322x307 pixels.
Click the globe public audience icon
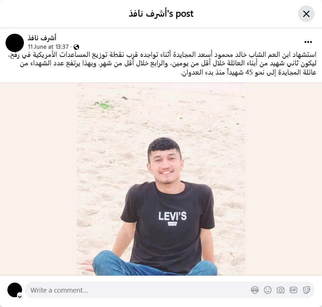point(76,47)
